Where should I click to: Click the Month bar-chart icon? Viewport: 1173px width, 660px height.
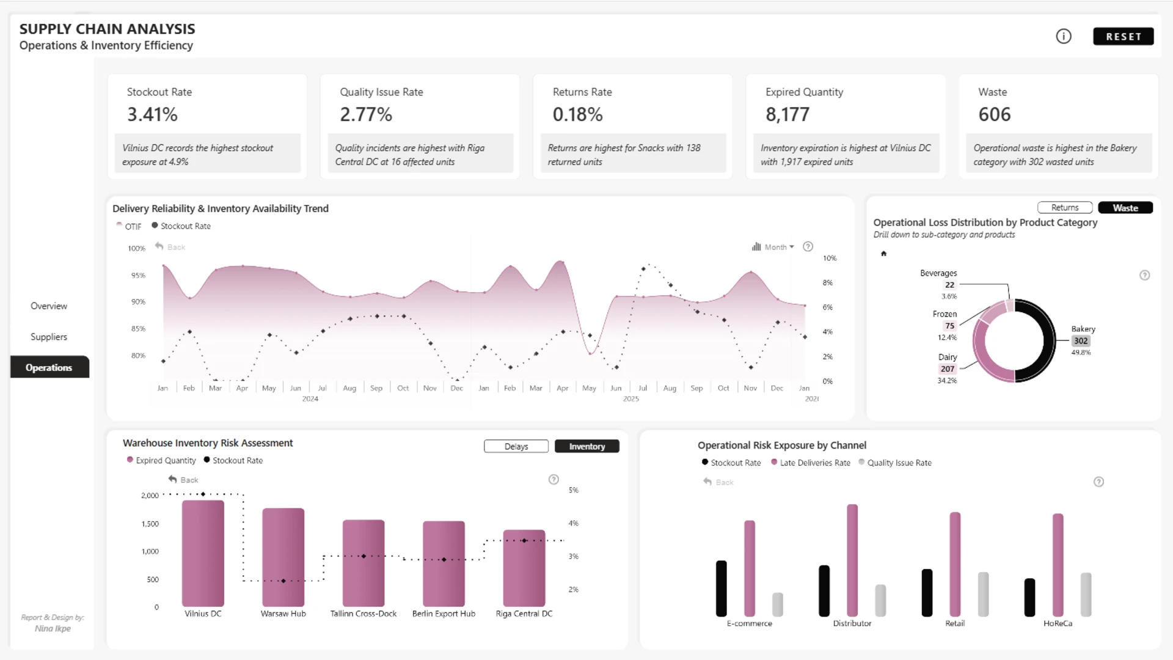[x=756, y=247]
